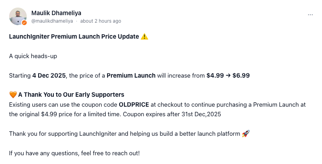322x164 pixels.
Task: Click the orange heart emoji
Action: click(x=13, y=94)
